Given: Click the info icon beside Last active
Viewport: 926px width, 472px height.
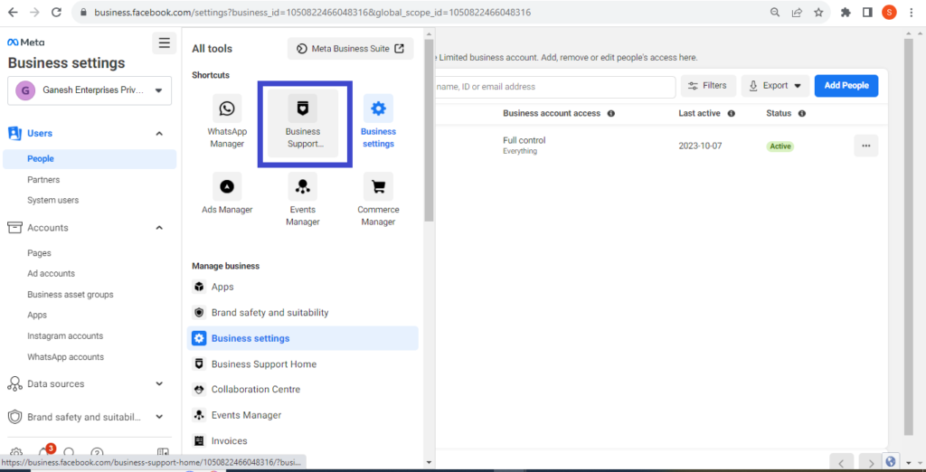Looking at the screenshot, I should point(731,113).
